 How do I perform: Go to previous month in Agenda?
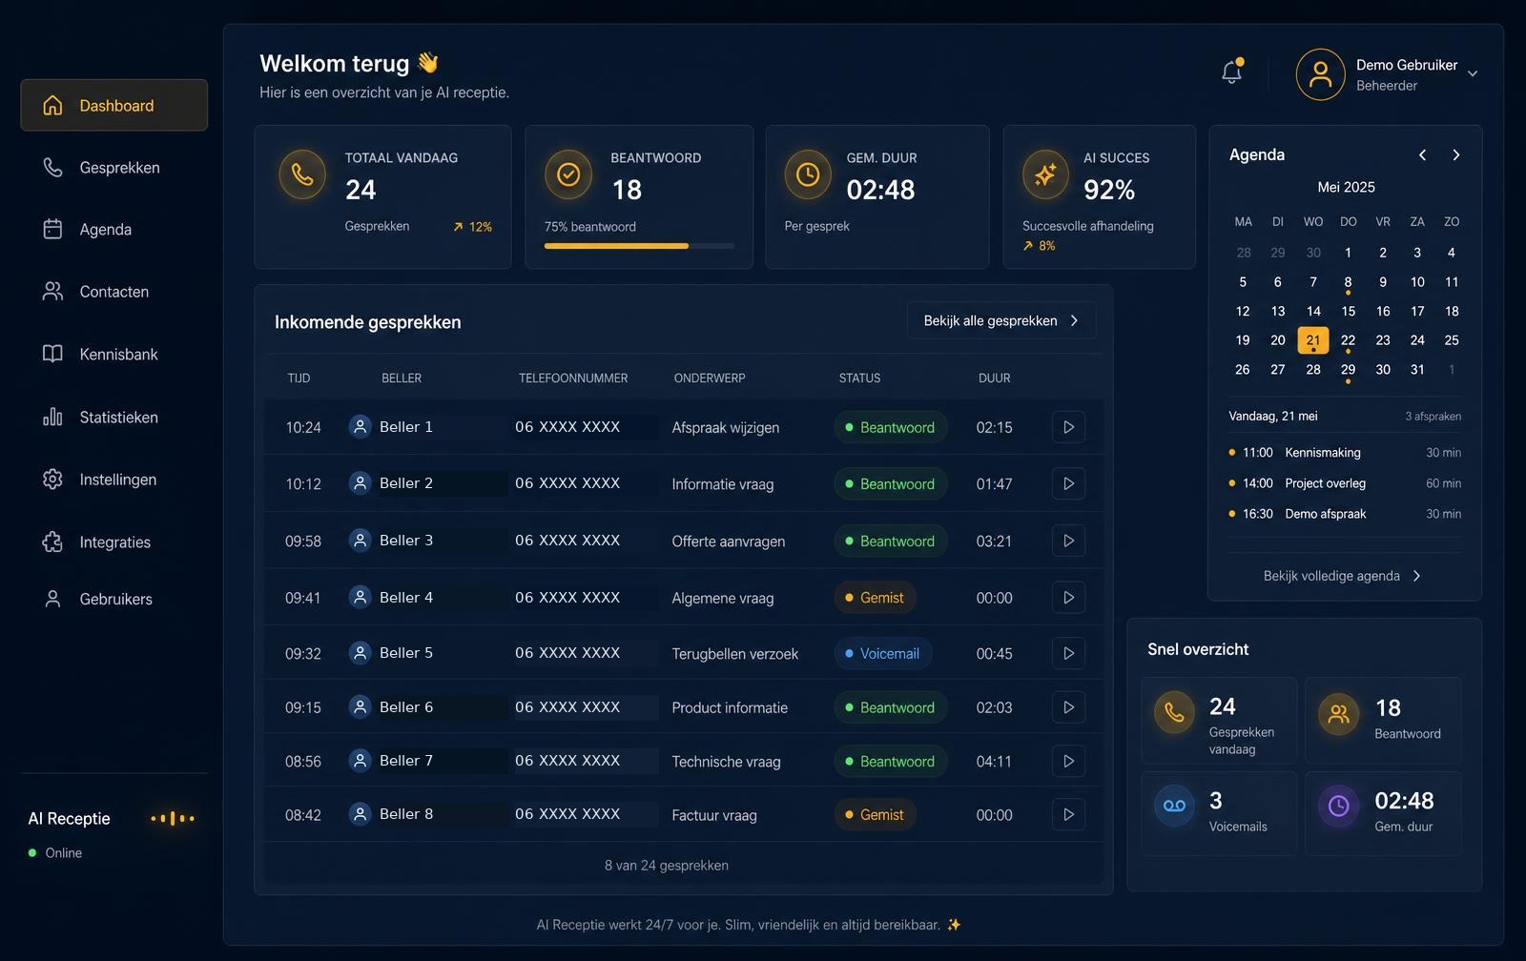[1422, 154]
